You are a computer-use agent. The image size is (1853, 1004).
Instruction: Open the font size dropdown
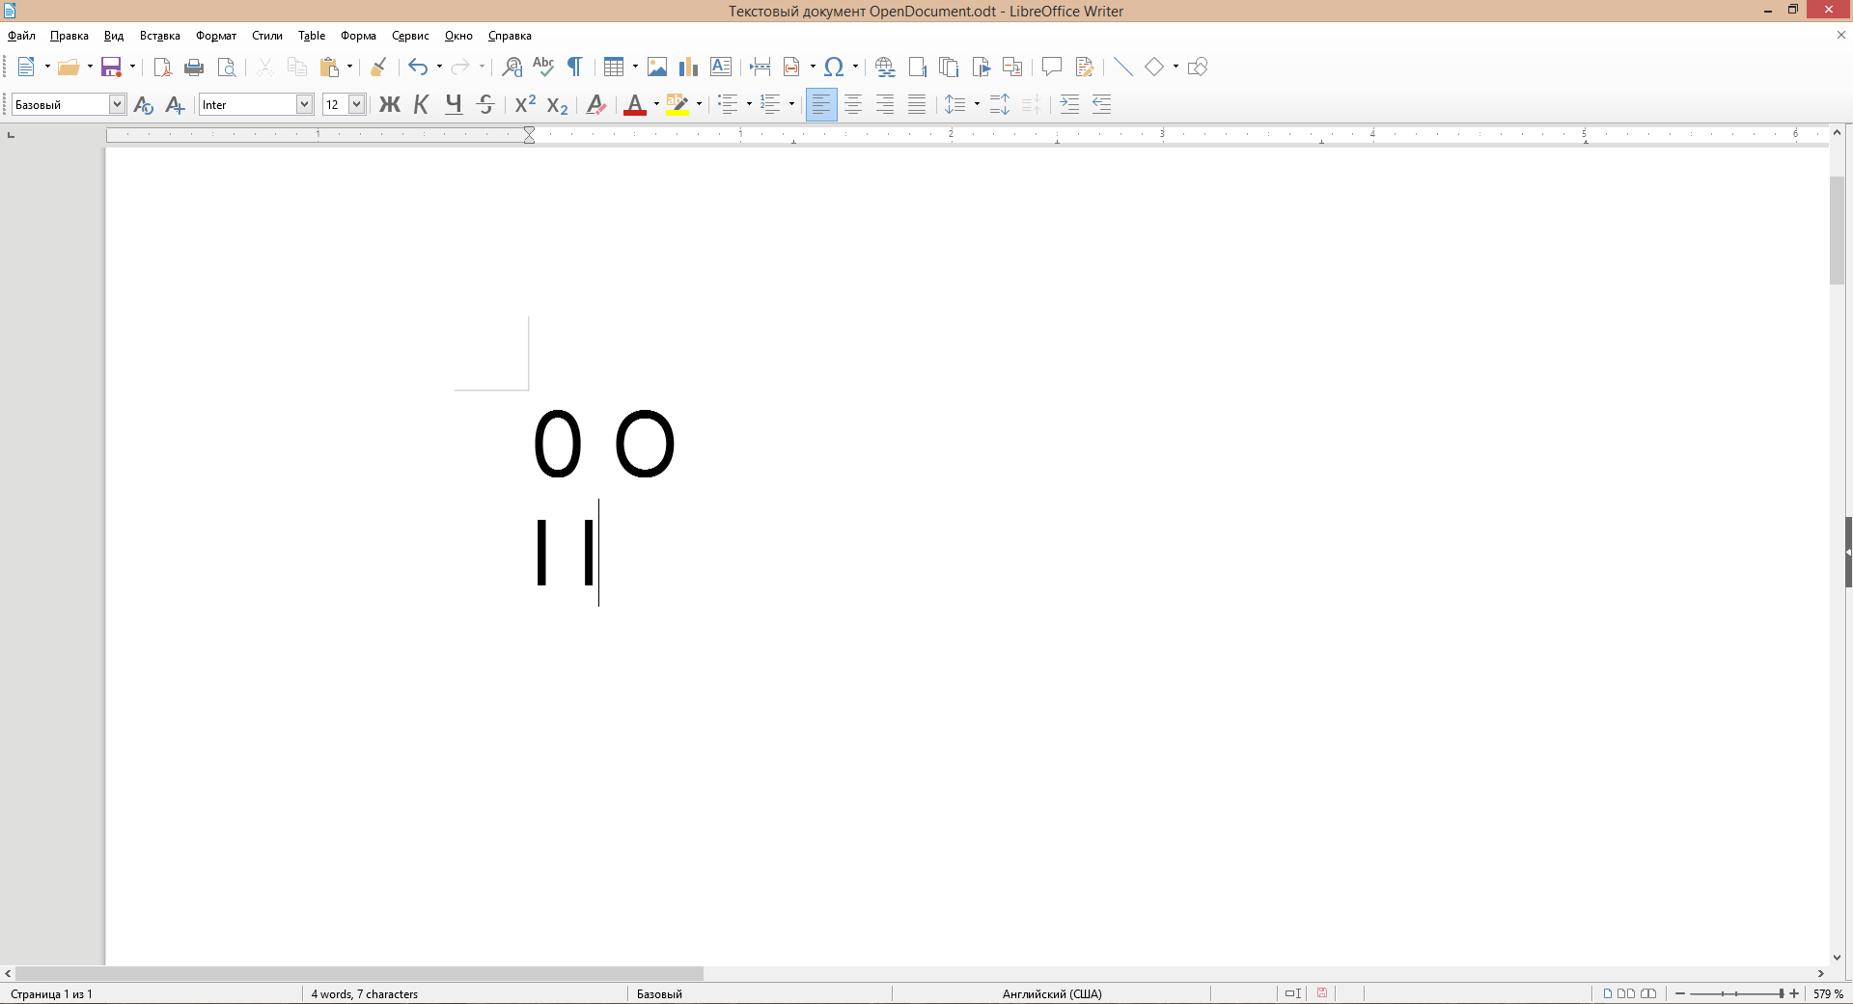pos(358,104)
